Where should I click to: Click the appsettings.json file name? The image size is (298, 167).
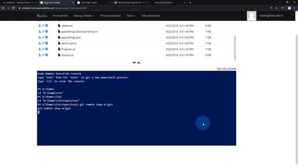tap(71, 38)
